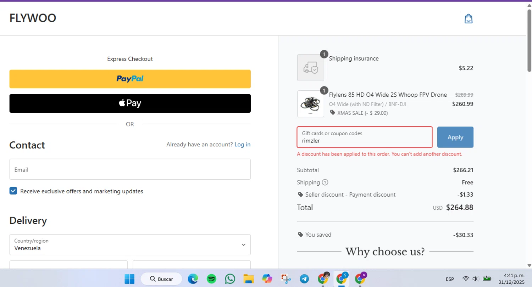Image resolution: width=532 pixels, height=287 pixels.
Task: Click the Shipping insurance truck thumbnail
Action: [310, 67]
